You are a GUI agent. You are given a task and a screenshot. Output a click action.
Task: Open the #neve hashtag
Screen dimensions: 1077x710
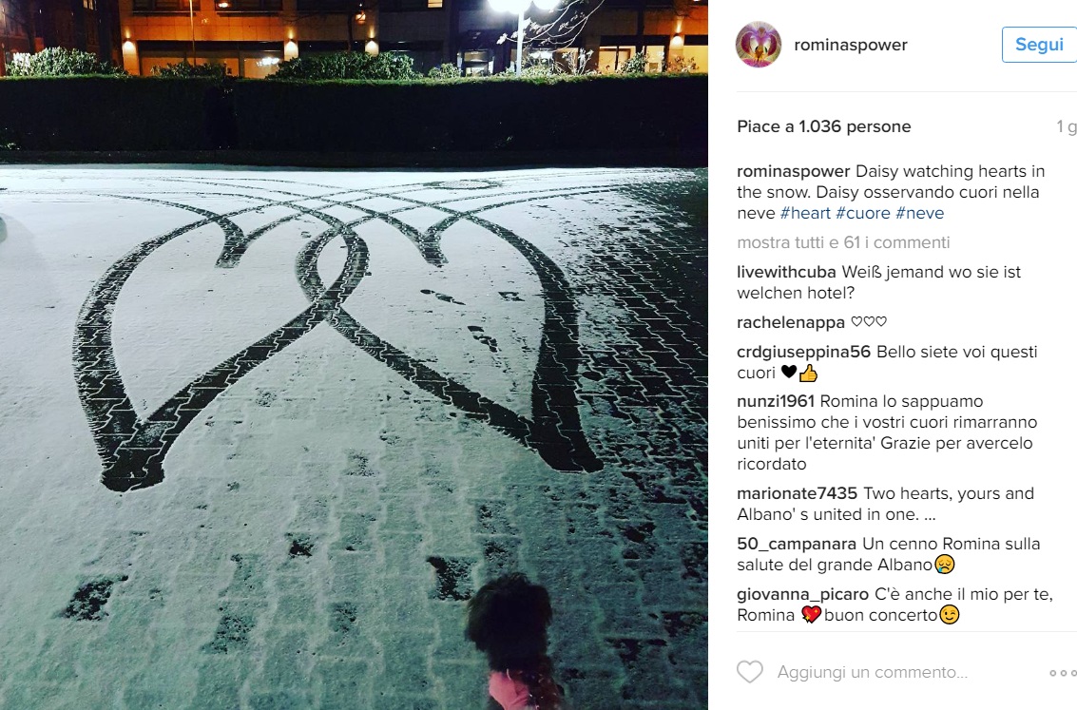coord(920,213)
